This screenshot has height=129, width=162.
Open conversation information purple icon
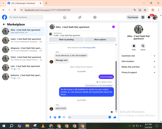[113, 27]
